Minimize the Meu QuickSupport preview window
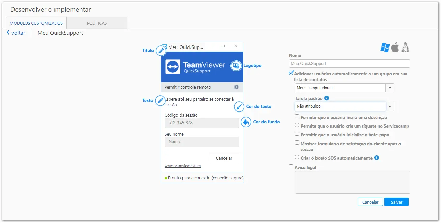This screenshot has width=441, height=223. click(211, 46)
